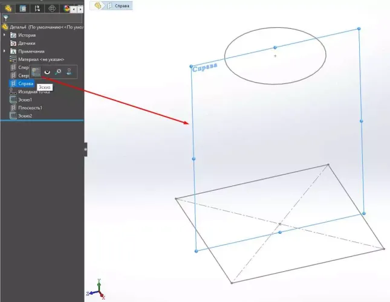Switch to the ConfigurationManager tab
Image resolution: width=390 pixels, height=302 pixels.
[37, 8]
